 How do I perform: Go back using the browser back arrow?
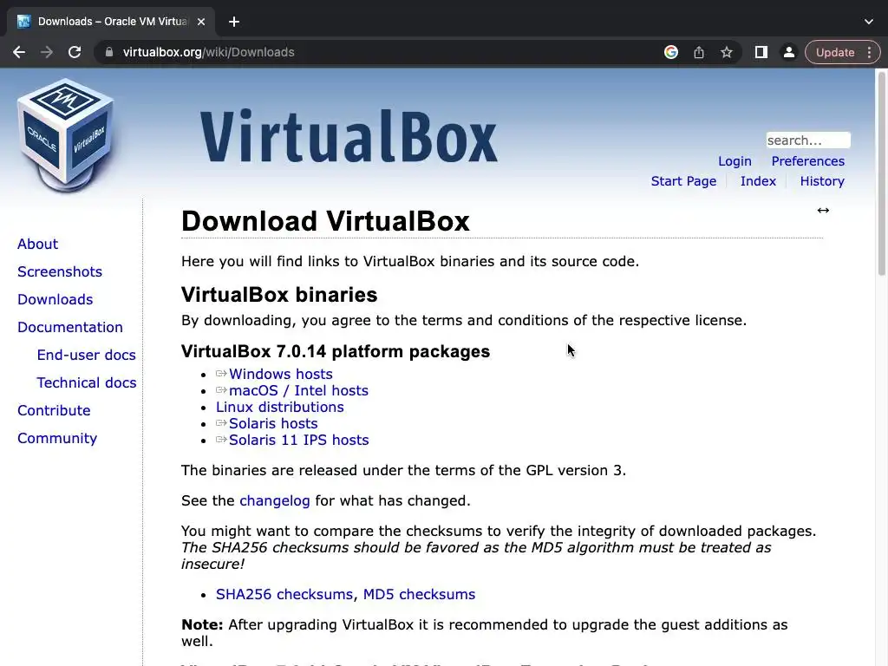[19, 52]
